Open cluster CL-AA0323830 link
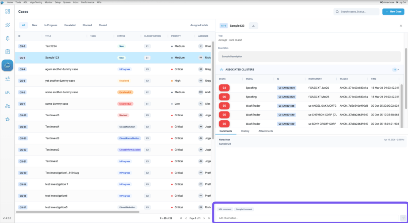 click(286, 88)
